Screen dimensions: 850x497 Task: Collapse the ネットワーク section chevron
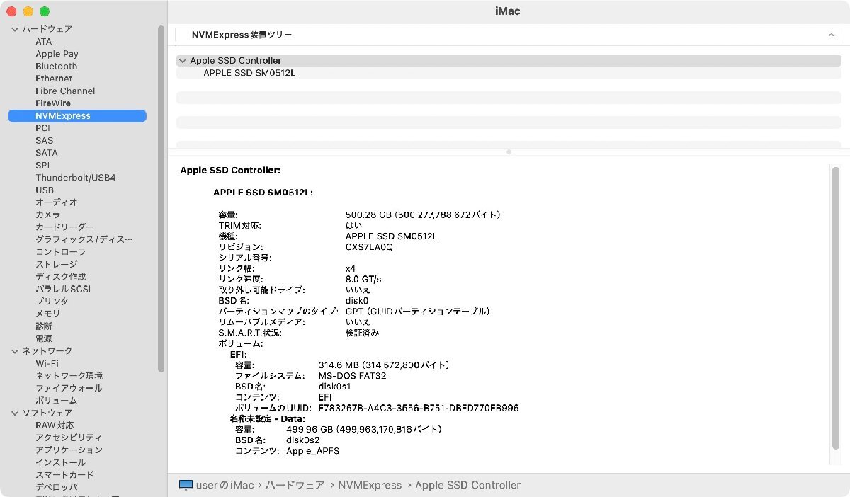point(14,351)
